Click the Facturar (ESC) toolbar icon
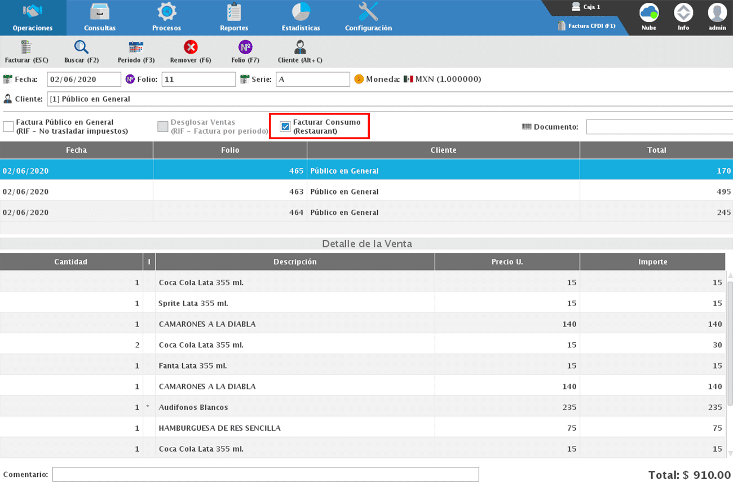 (26, 47)
